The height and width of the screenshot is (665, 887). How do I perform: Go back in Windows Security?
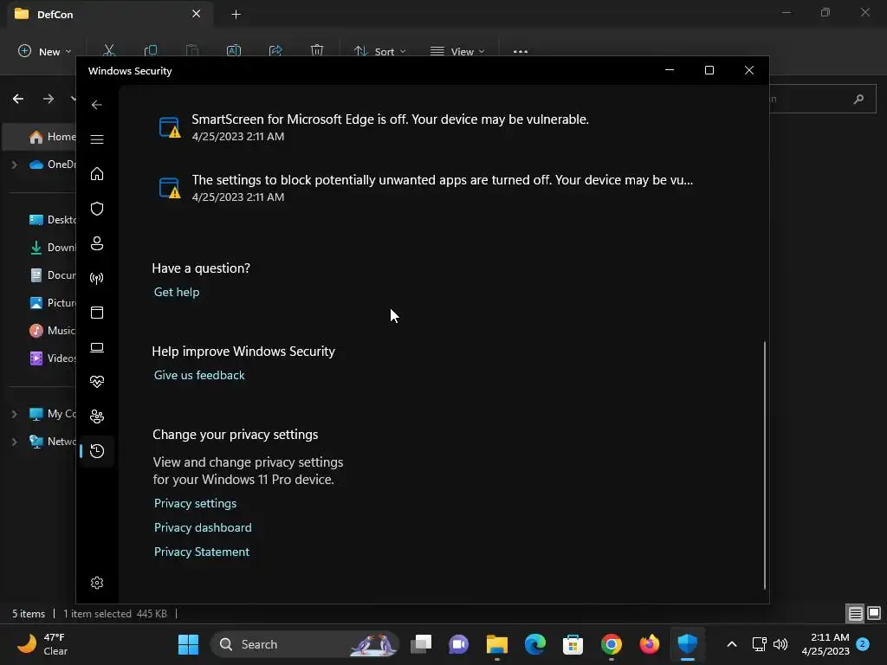pos(97,105)
